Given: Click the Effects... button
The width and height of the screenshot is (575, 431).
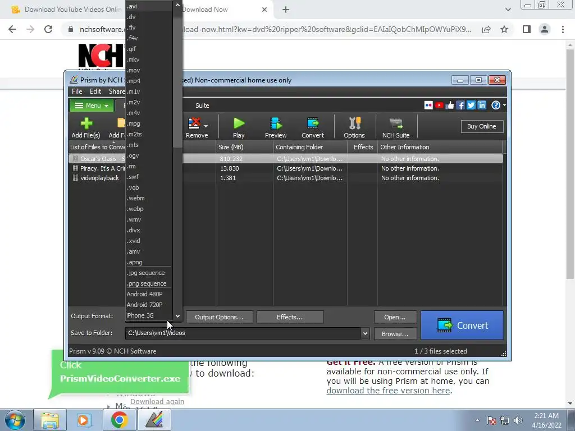Looking at the screenshot, I should point(290,317).
